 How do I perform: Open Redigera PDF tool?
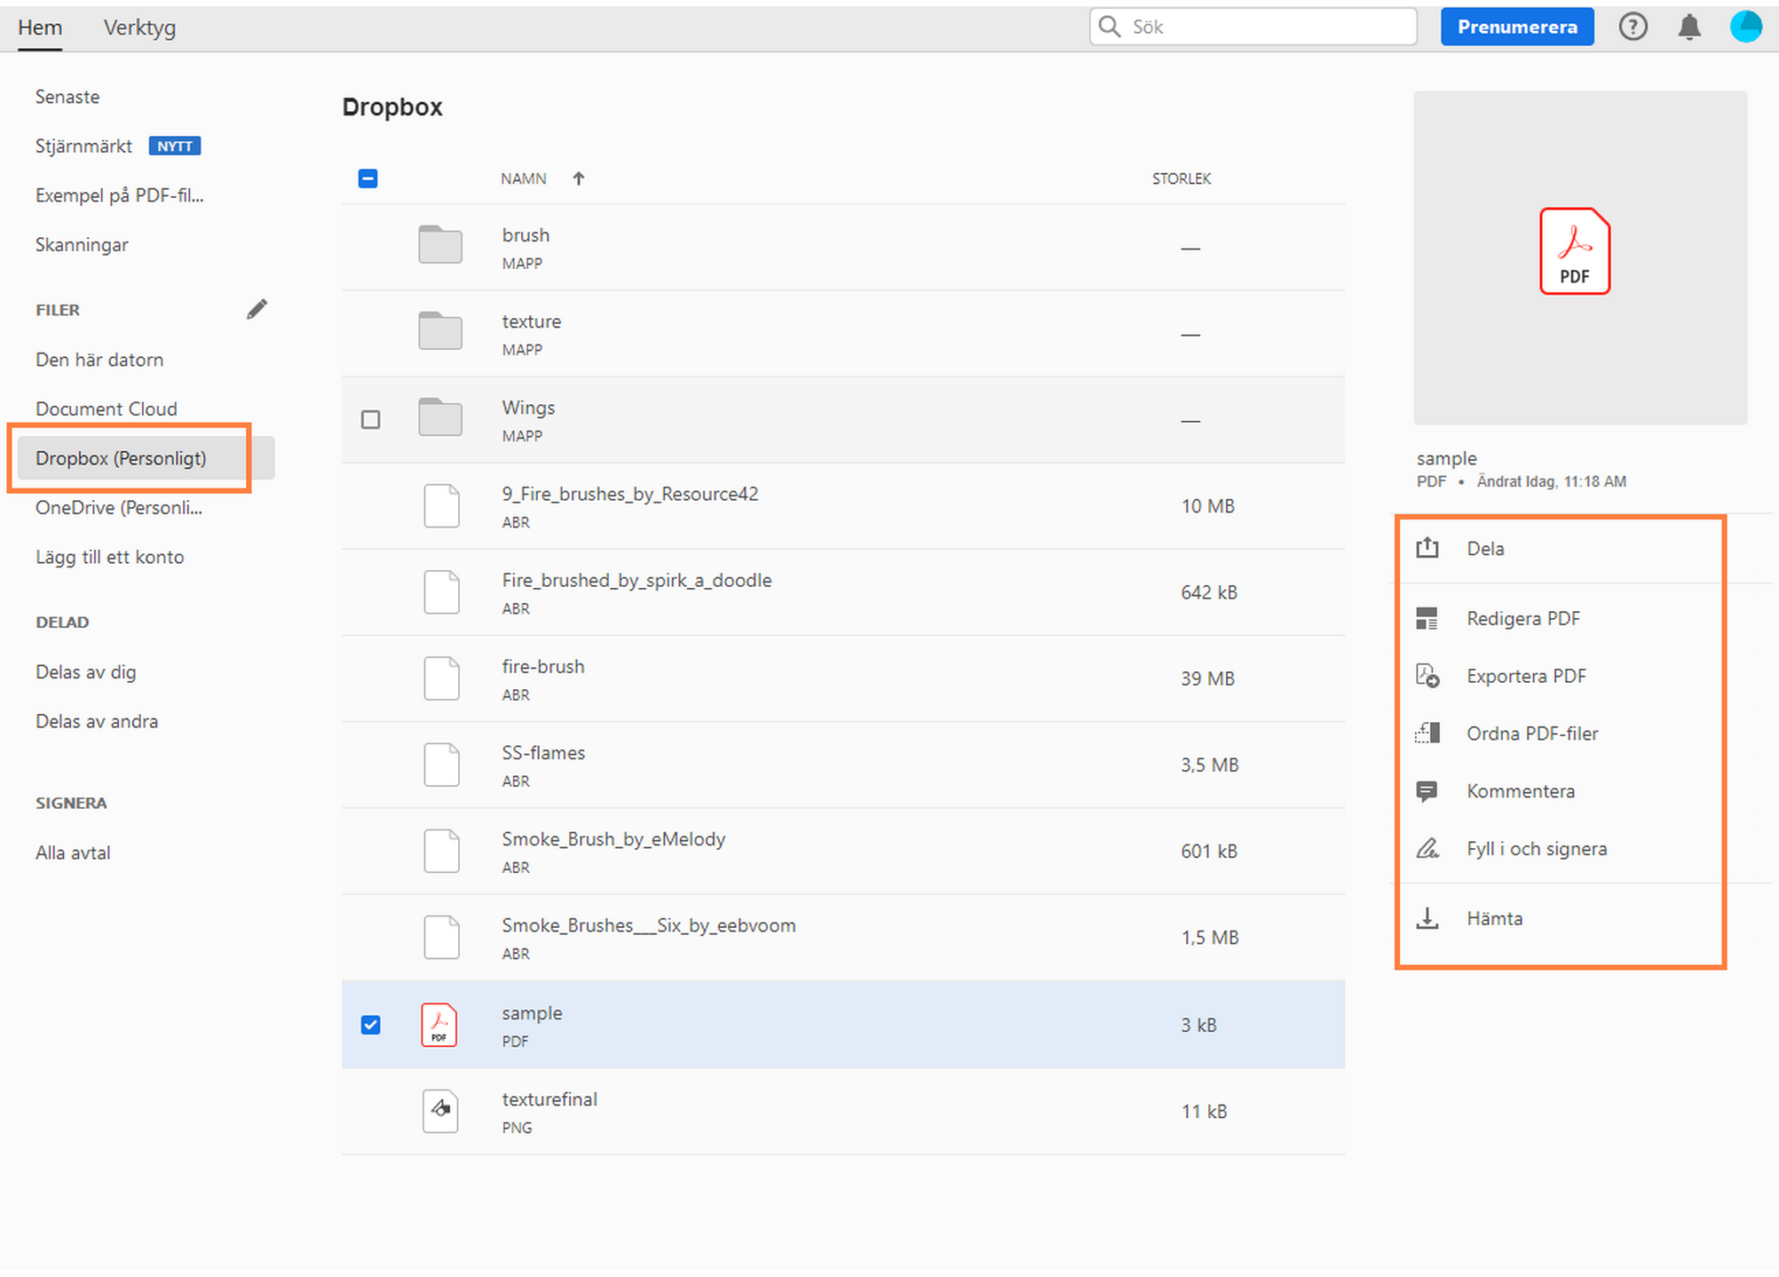(1523, 618)
